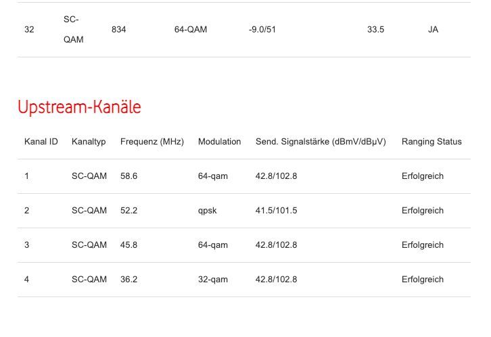Viewport: 491px width, 337px height.
Task: Select the 45.8 frequency cell
Action: click(128, 245)
